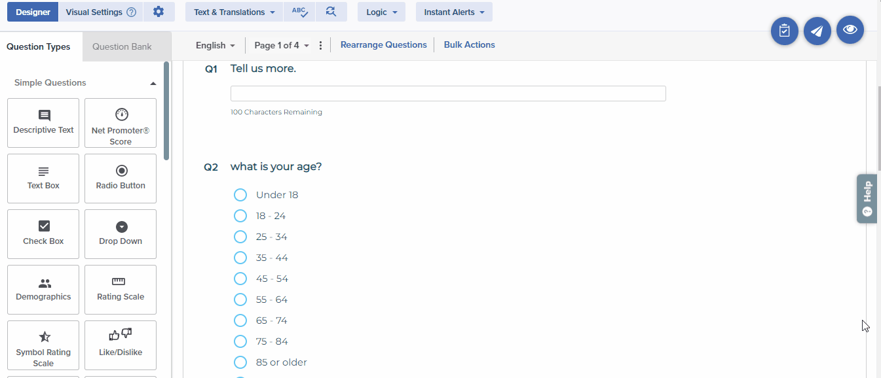Viewport: 881px width, 378px height.
Task: Click the Tell us more text input
Action: tap(448, 94)
